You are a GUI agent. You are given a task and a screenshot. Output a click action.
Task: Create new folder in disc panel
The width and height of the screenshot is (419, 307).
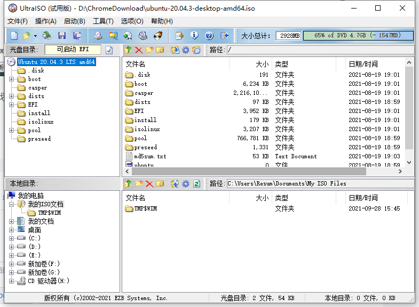(x=149, y=50)
